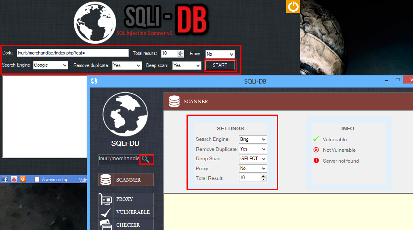Click the red Server not found icon
This screenshot has height=230, width=413.
(x=316, y=161)
